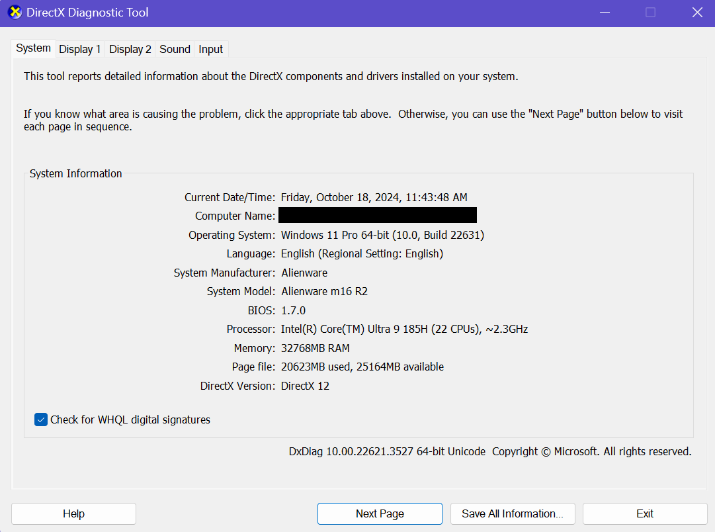
Task: Click the DirectX Diagnostic Tool title bar icon
Action: pyautogui.click(x=15, y=13)
